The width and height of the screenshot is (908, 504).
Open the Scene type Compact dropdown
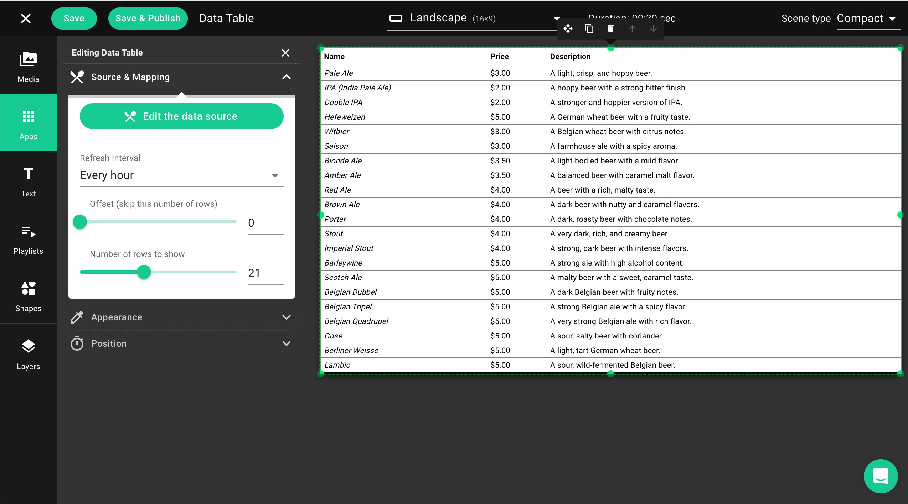pos(866,19)
